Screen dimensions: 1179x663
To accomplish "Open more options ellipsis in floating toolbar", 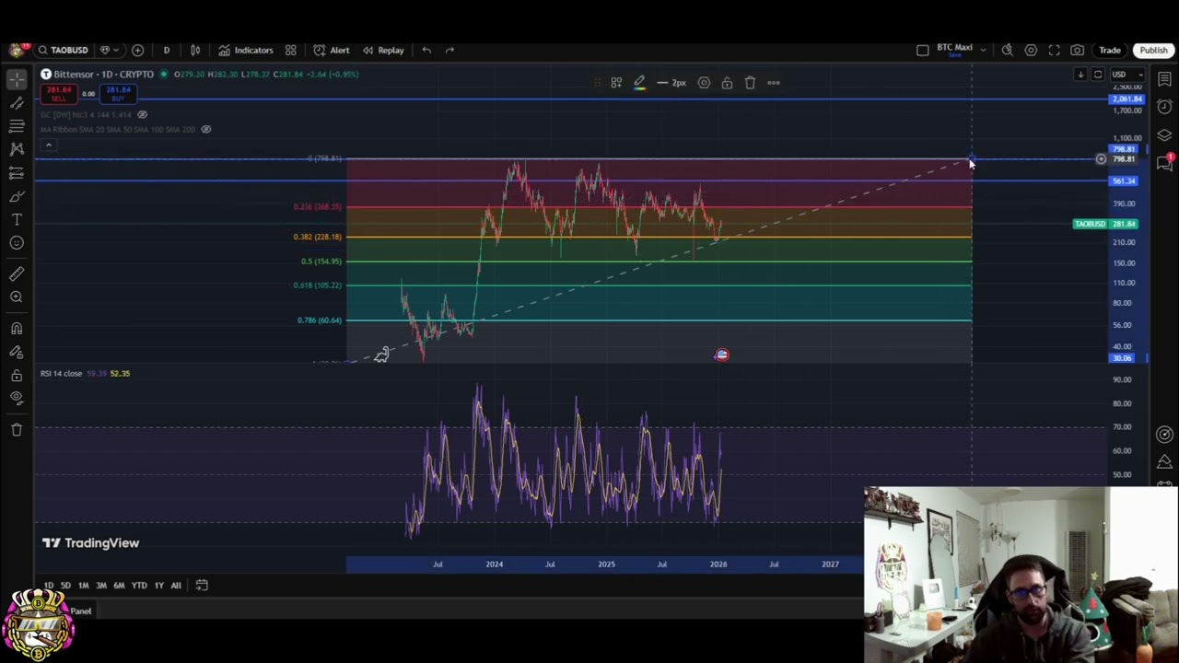I will 774,83.
